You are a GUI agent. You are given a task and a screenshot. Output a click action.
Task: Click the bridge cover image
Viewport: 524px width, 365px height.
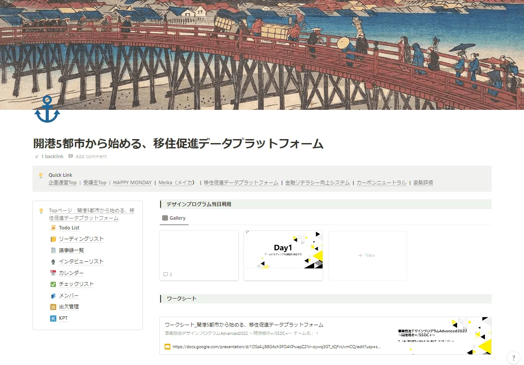pos(262,55)
